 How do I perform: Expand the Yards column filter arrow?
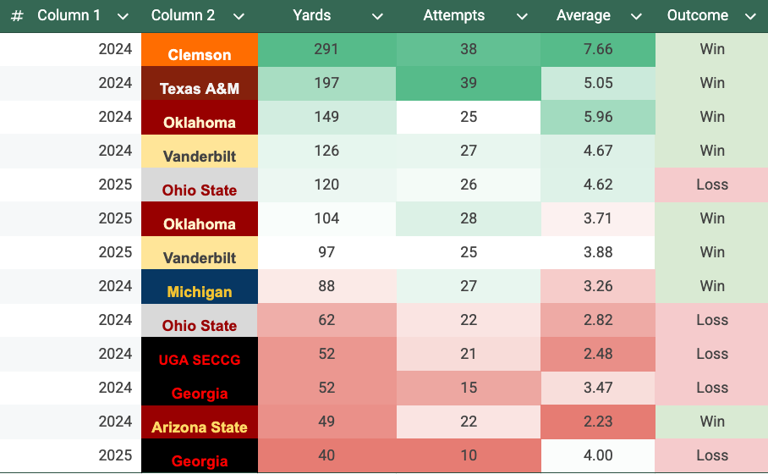click(x=377, y=16)
